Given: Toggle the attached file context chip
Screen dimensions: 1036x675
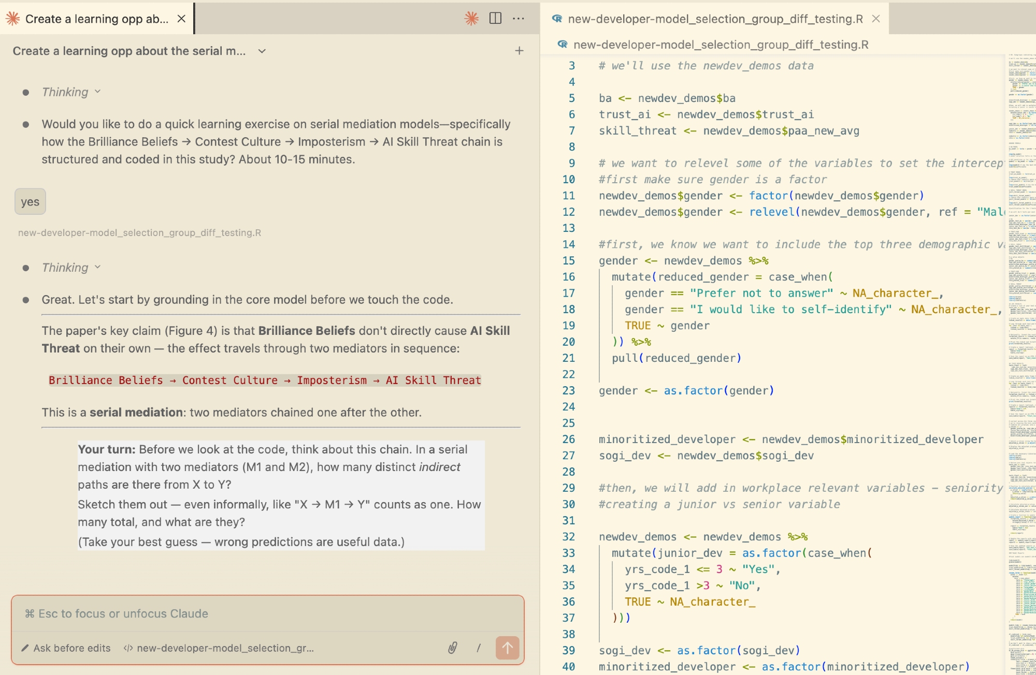Looking at the screenshot, I should tap(219, 648).
